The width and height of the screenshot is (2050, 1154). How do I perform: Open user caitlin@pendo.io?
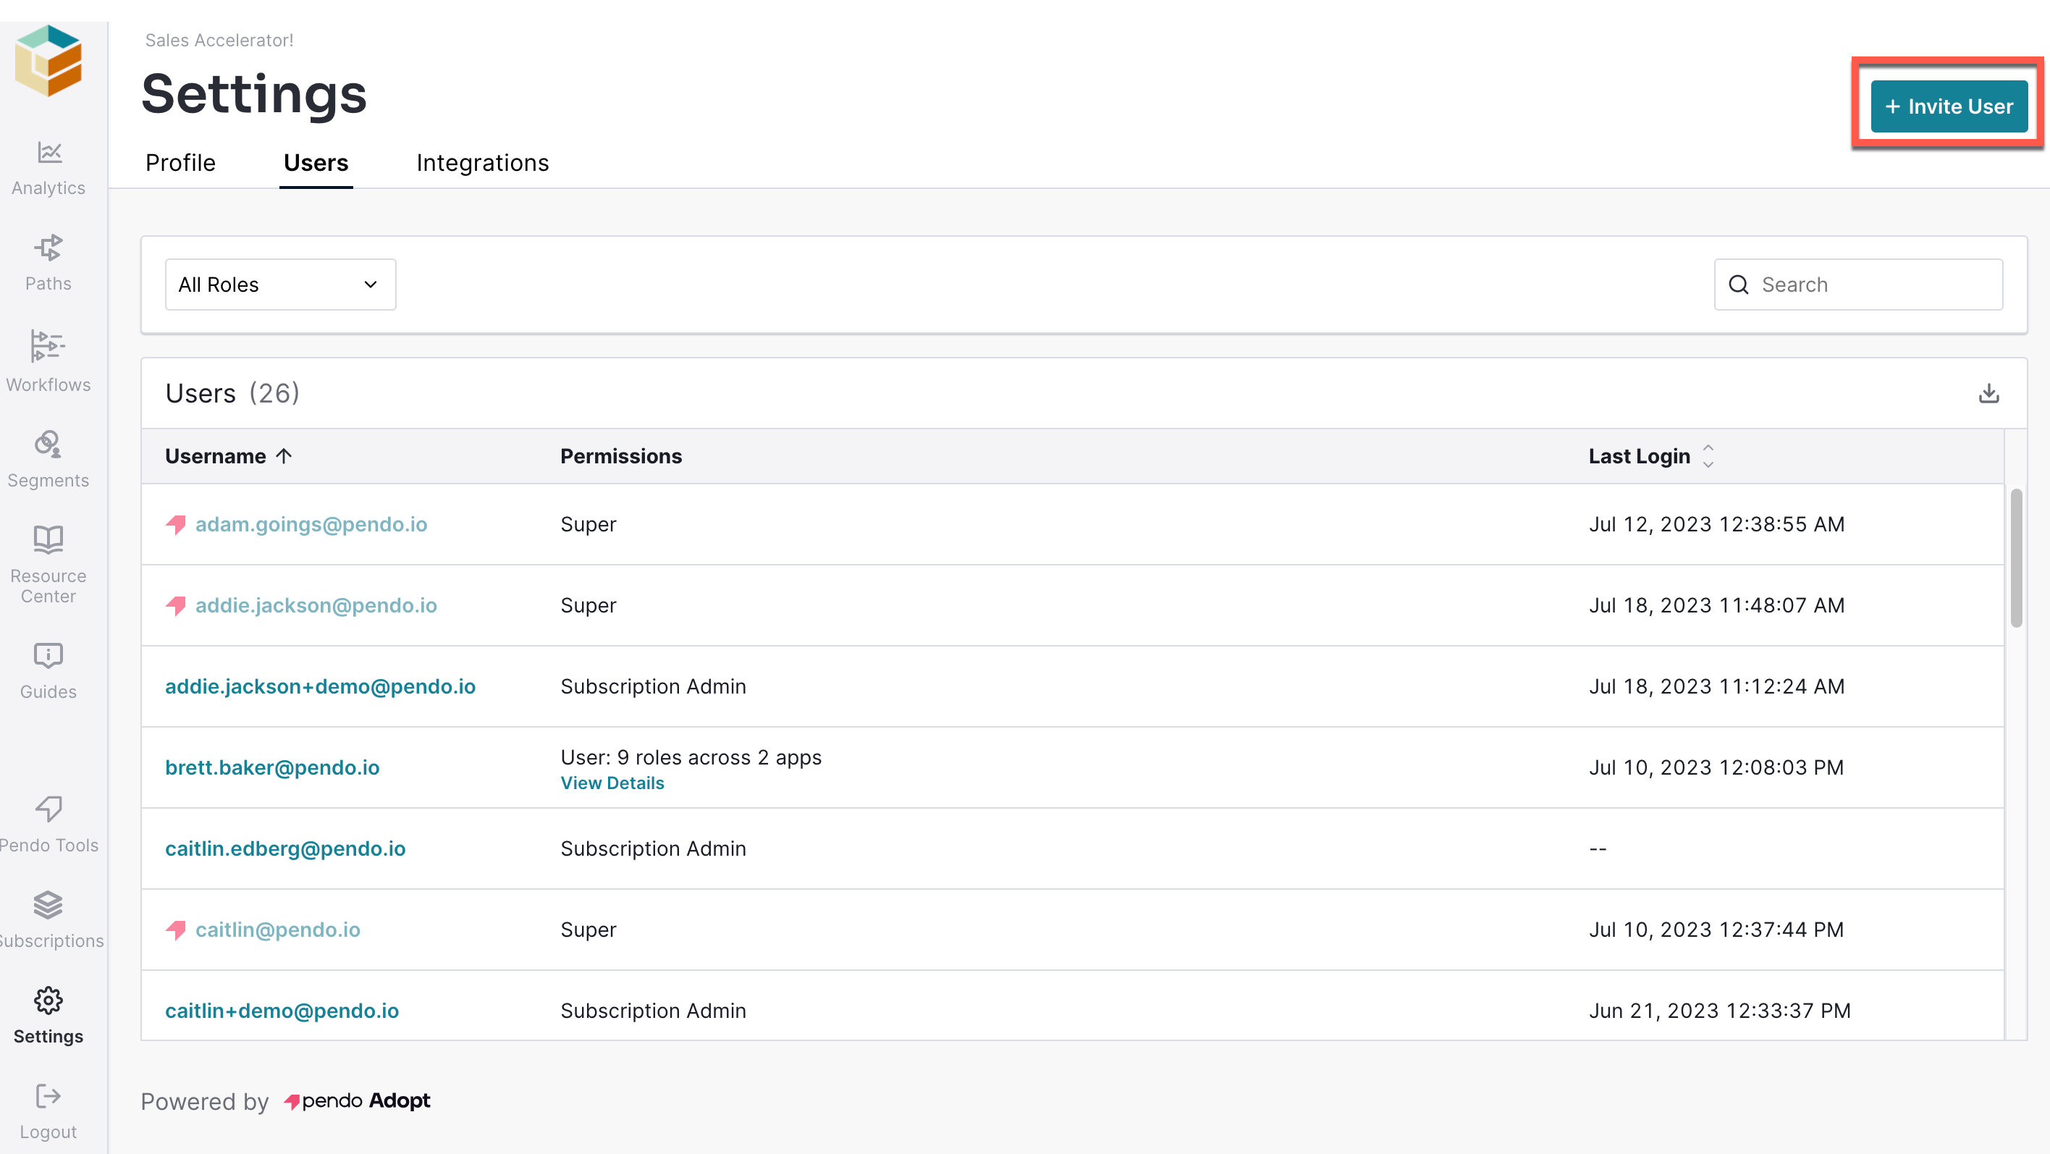click(x=278, y=930)
